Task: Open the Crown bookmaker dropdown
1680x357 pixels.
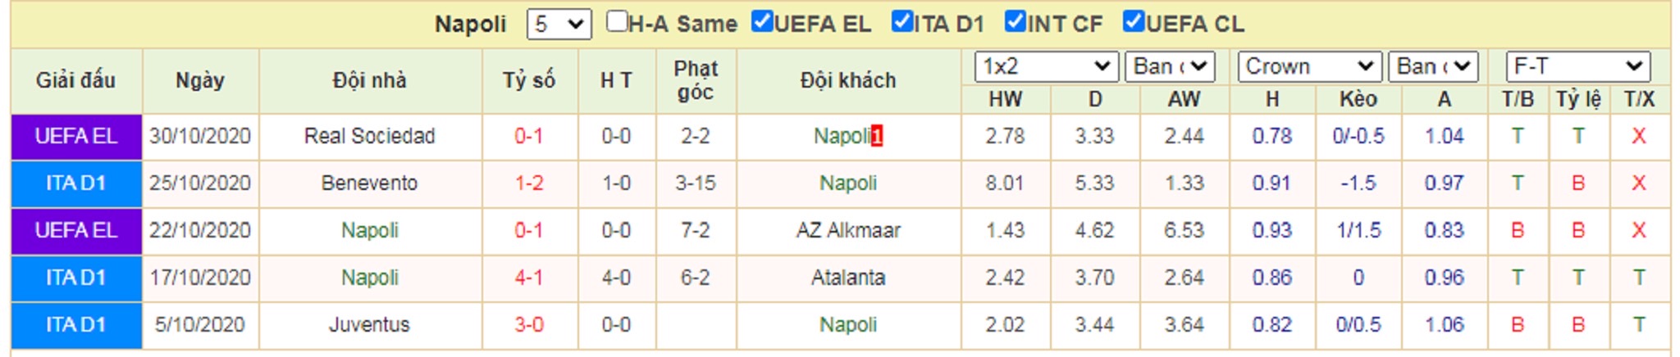Action: [x=1310, y=66]
